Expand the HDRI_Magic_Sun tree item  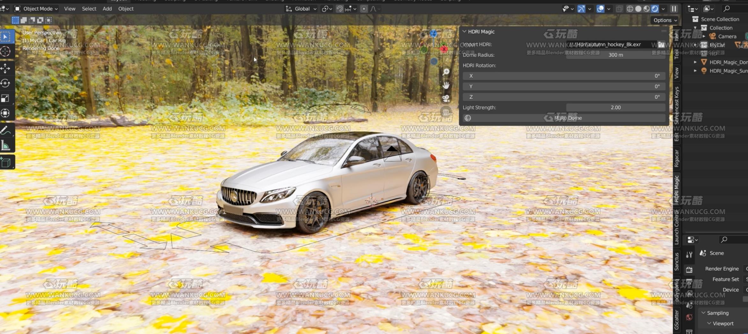(695, 71)
